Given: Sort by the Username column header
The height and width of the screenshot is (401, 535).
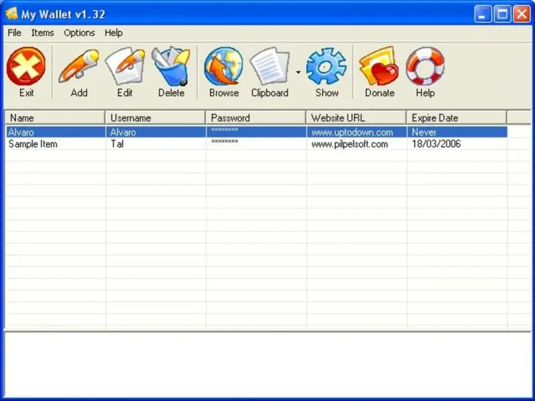Looking at the screenshot, I should (x=155, y=118).
